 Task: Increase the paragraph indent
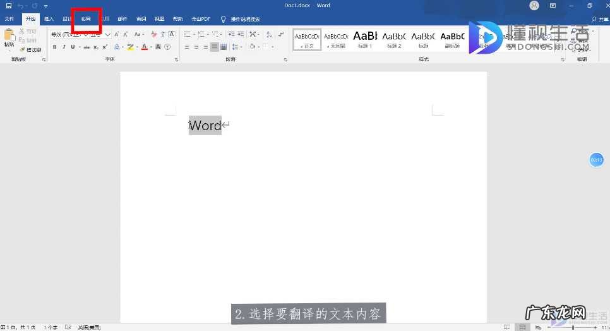[x=241, y=34]
